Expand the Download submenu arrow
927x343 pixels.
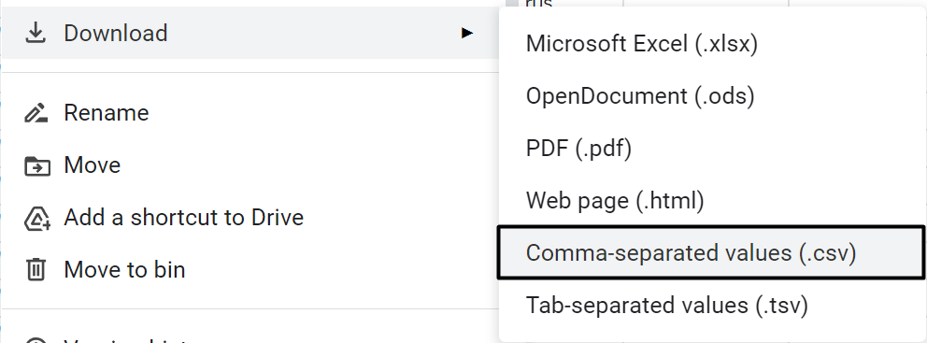[x=467, y=33]
